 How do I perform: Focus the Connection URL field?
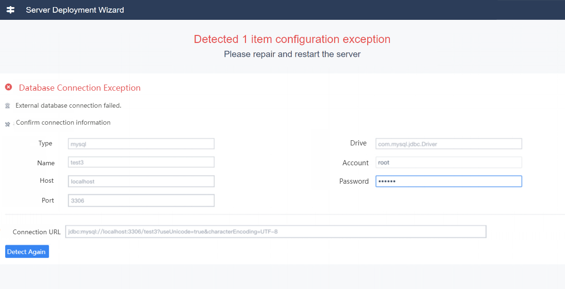coord(276,231)
